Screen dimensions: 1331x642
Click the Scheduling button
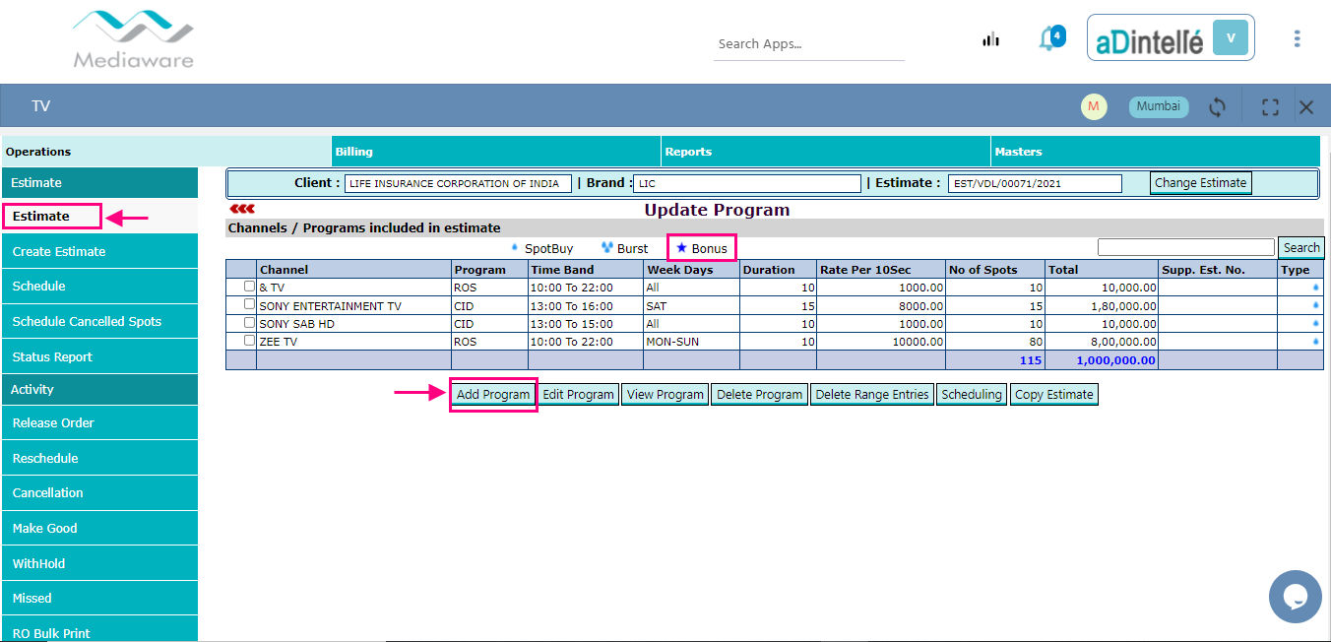[971, 394]
